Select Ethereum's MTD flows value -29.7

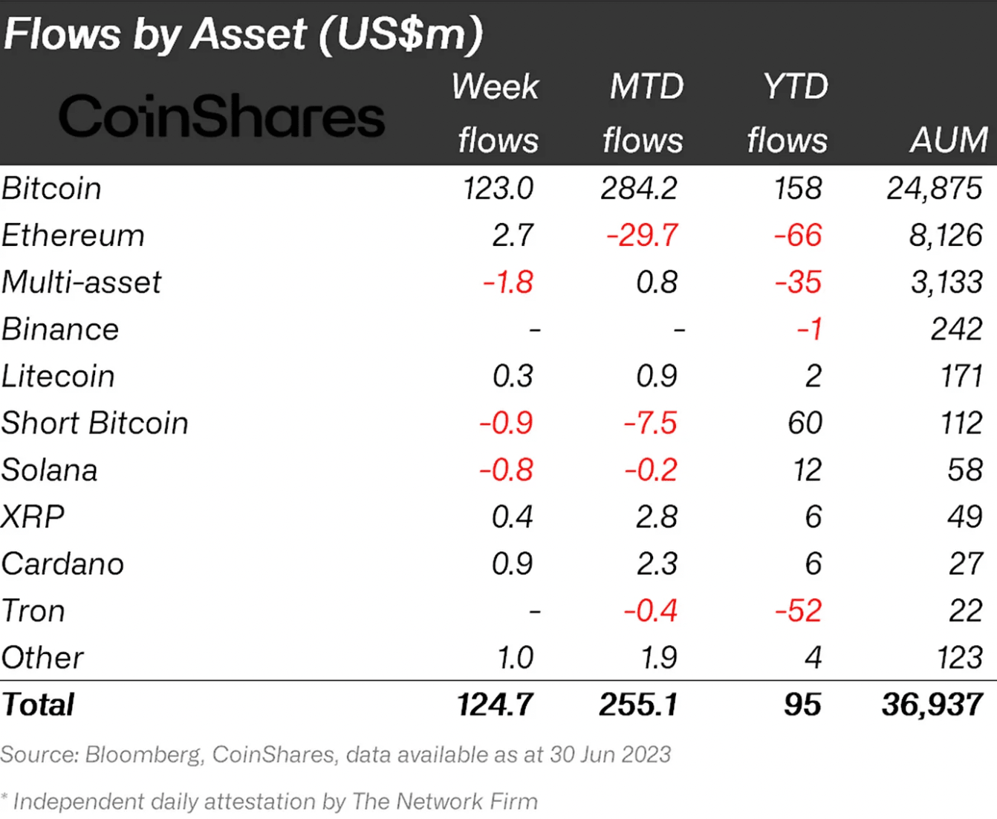point(642,236)
